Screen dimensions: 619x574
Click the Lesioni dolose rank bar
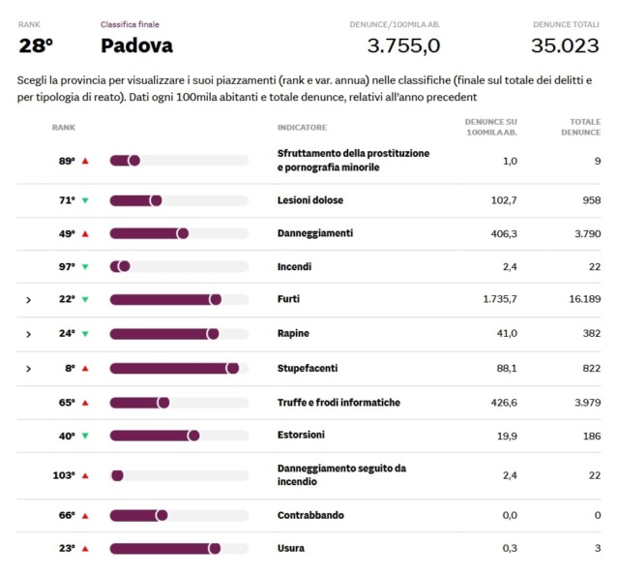click(179, 200)
